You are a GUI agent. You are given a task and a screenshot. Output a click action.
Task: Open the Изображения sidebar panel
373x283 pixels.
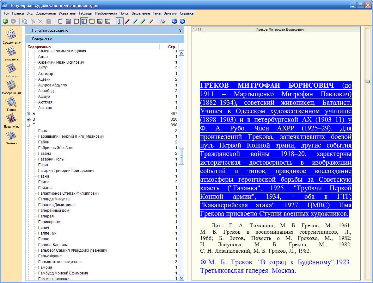click(11, 87)
